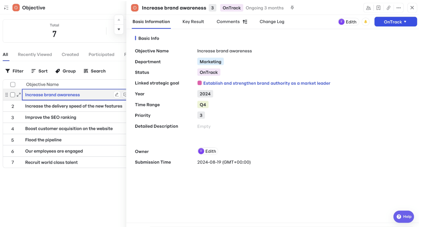
Task: Click the Ongoing 3 months text in the header
Action: [x=265, y=8]
